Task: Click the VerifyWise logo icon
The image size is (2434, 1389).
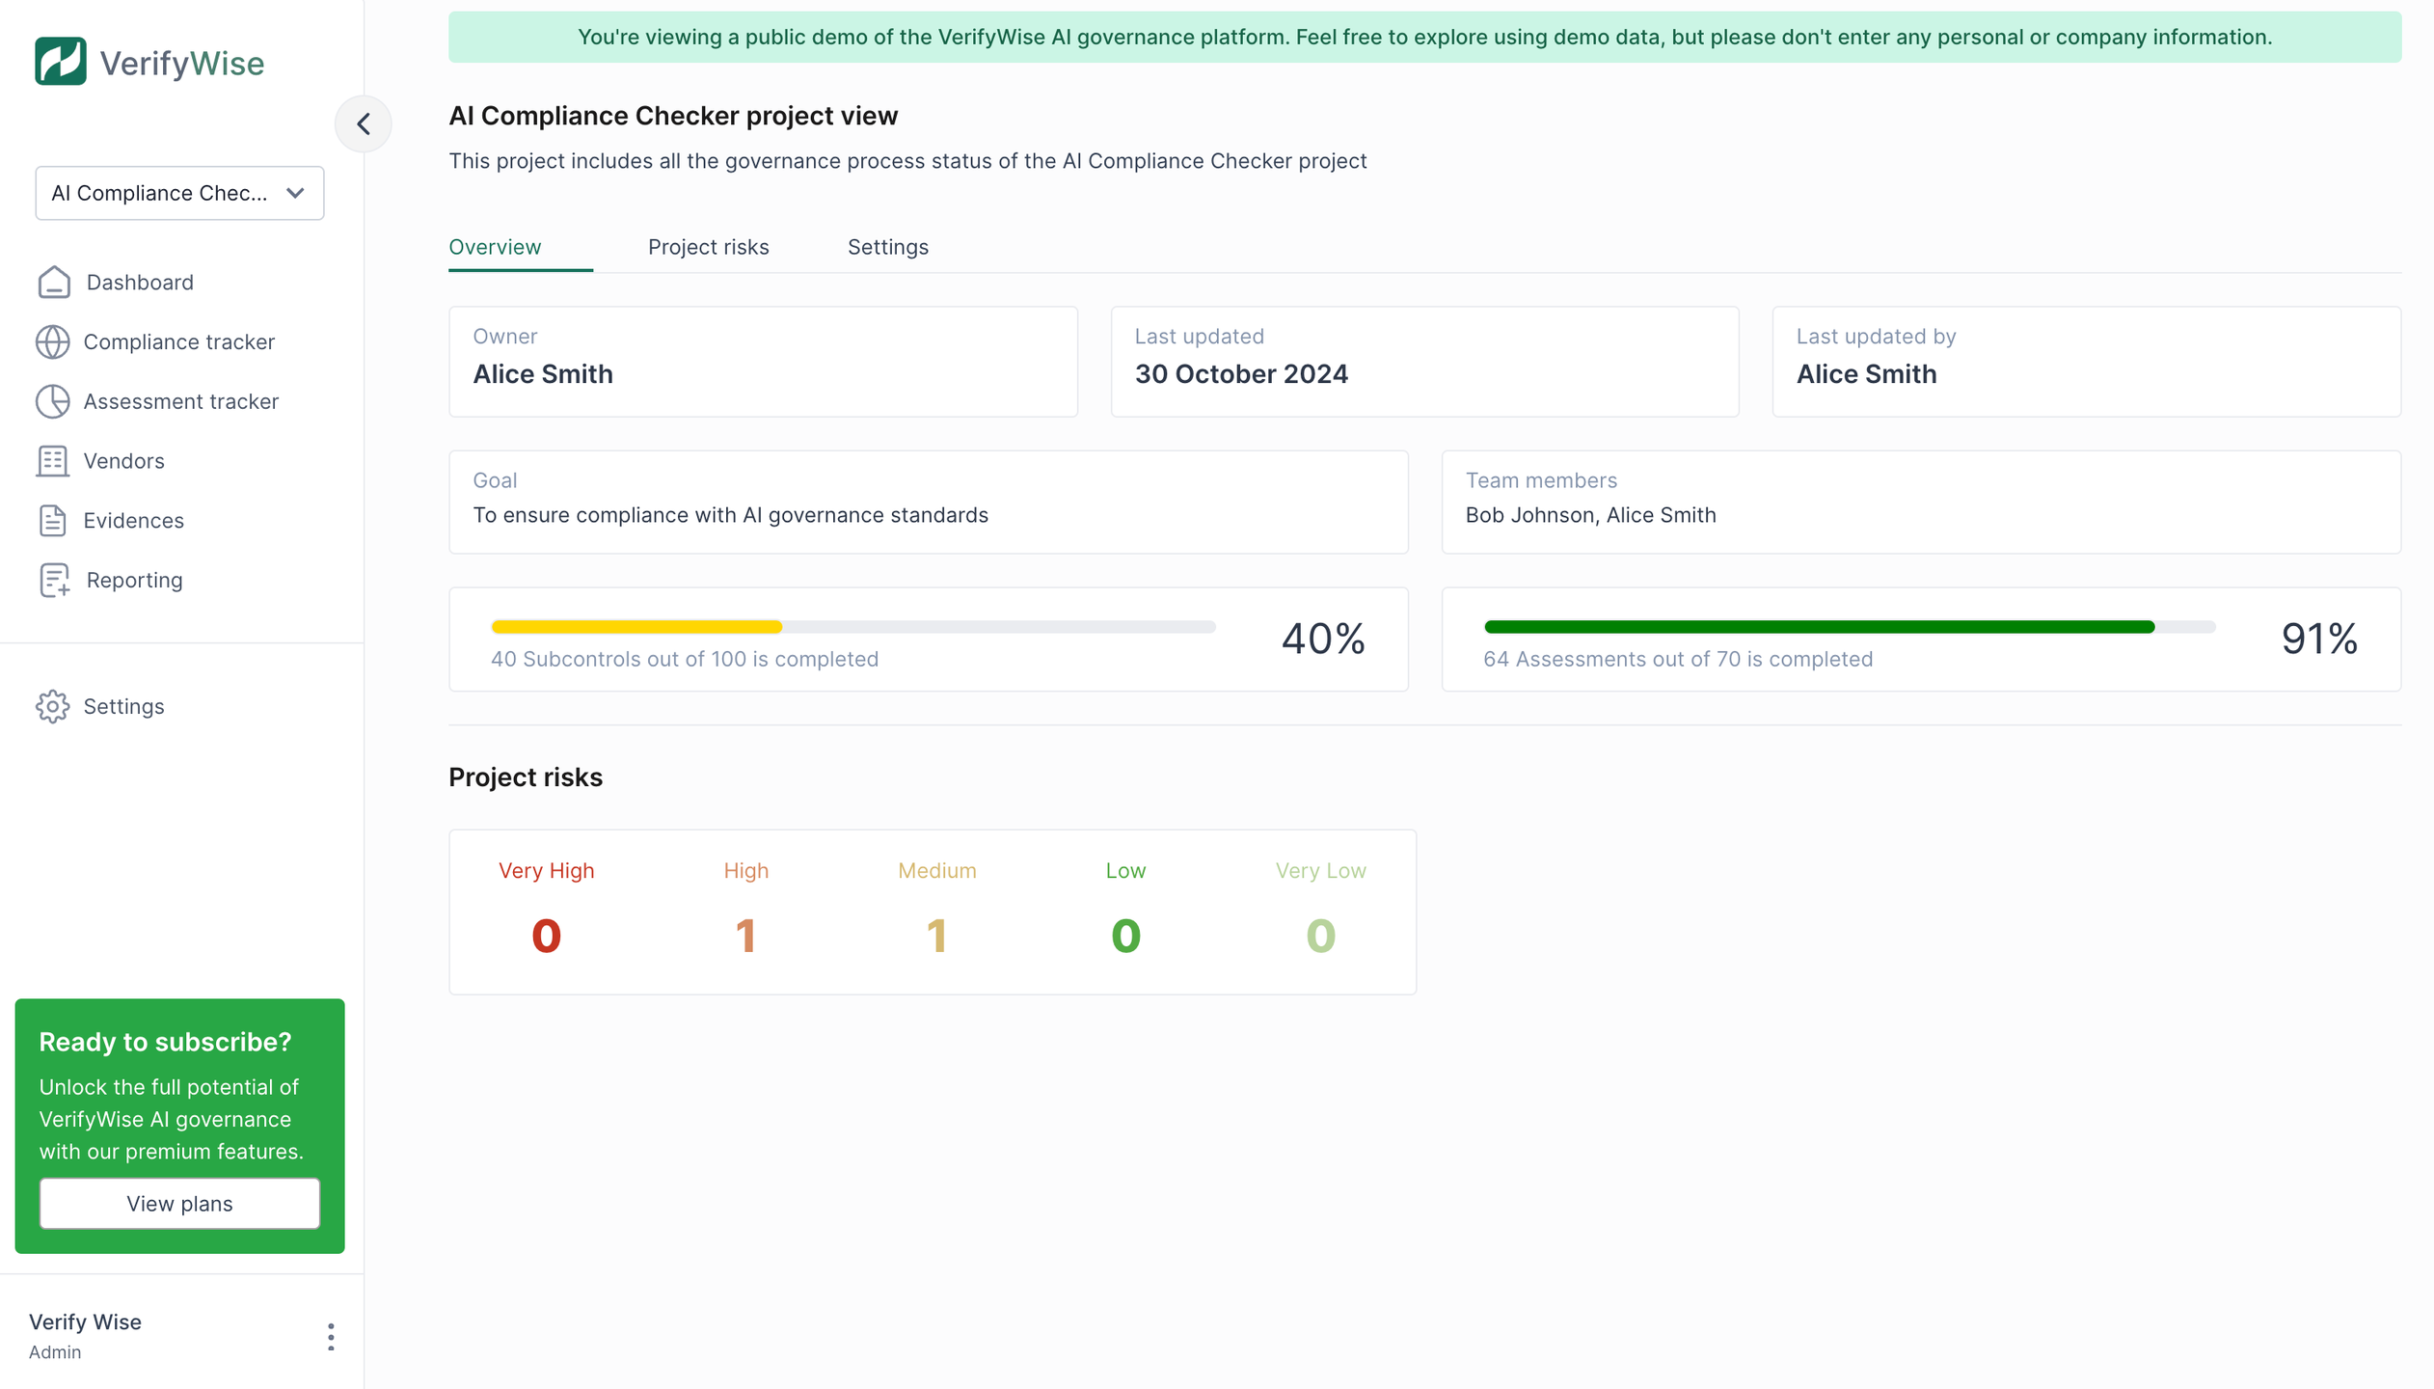Action: tap(60, 62)
